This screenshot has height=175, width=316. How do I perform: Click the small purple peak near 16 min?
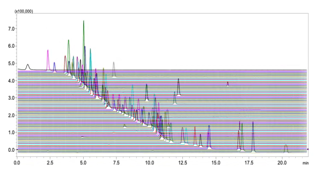[228, 83]
